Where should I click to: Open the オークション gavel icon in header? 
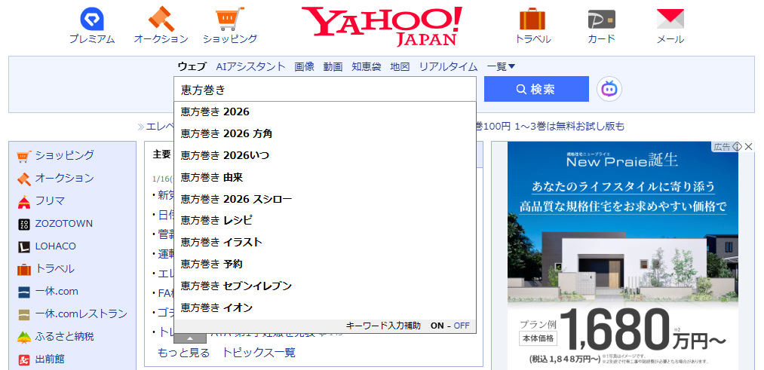pos(161,20)
